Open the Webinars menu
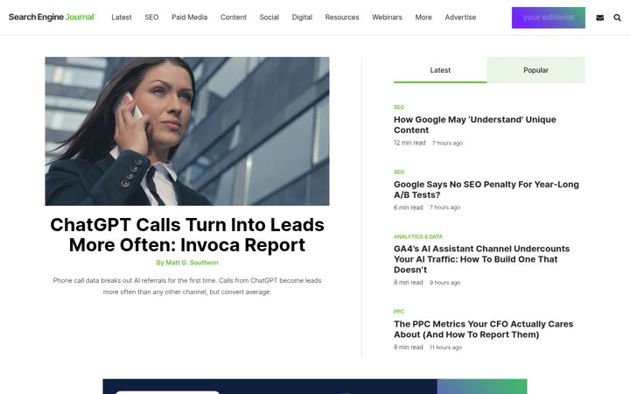630x394 pixels. tap(387, 18)
